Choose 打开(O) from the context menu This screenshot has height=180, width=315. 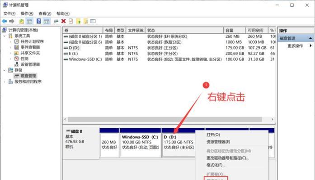coord(213,135)
